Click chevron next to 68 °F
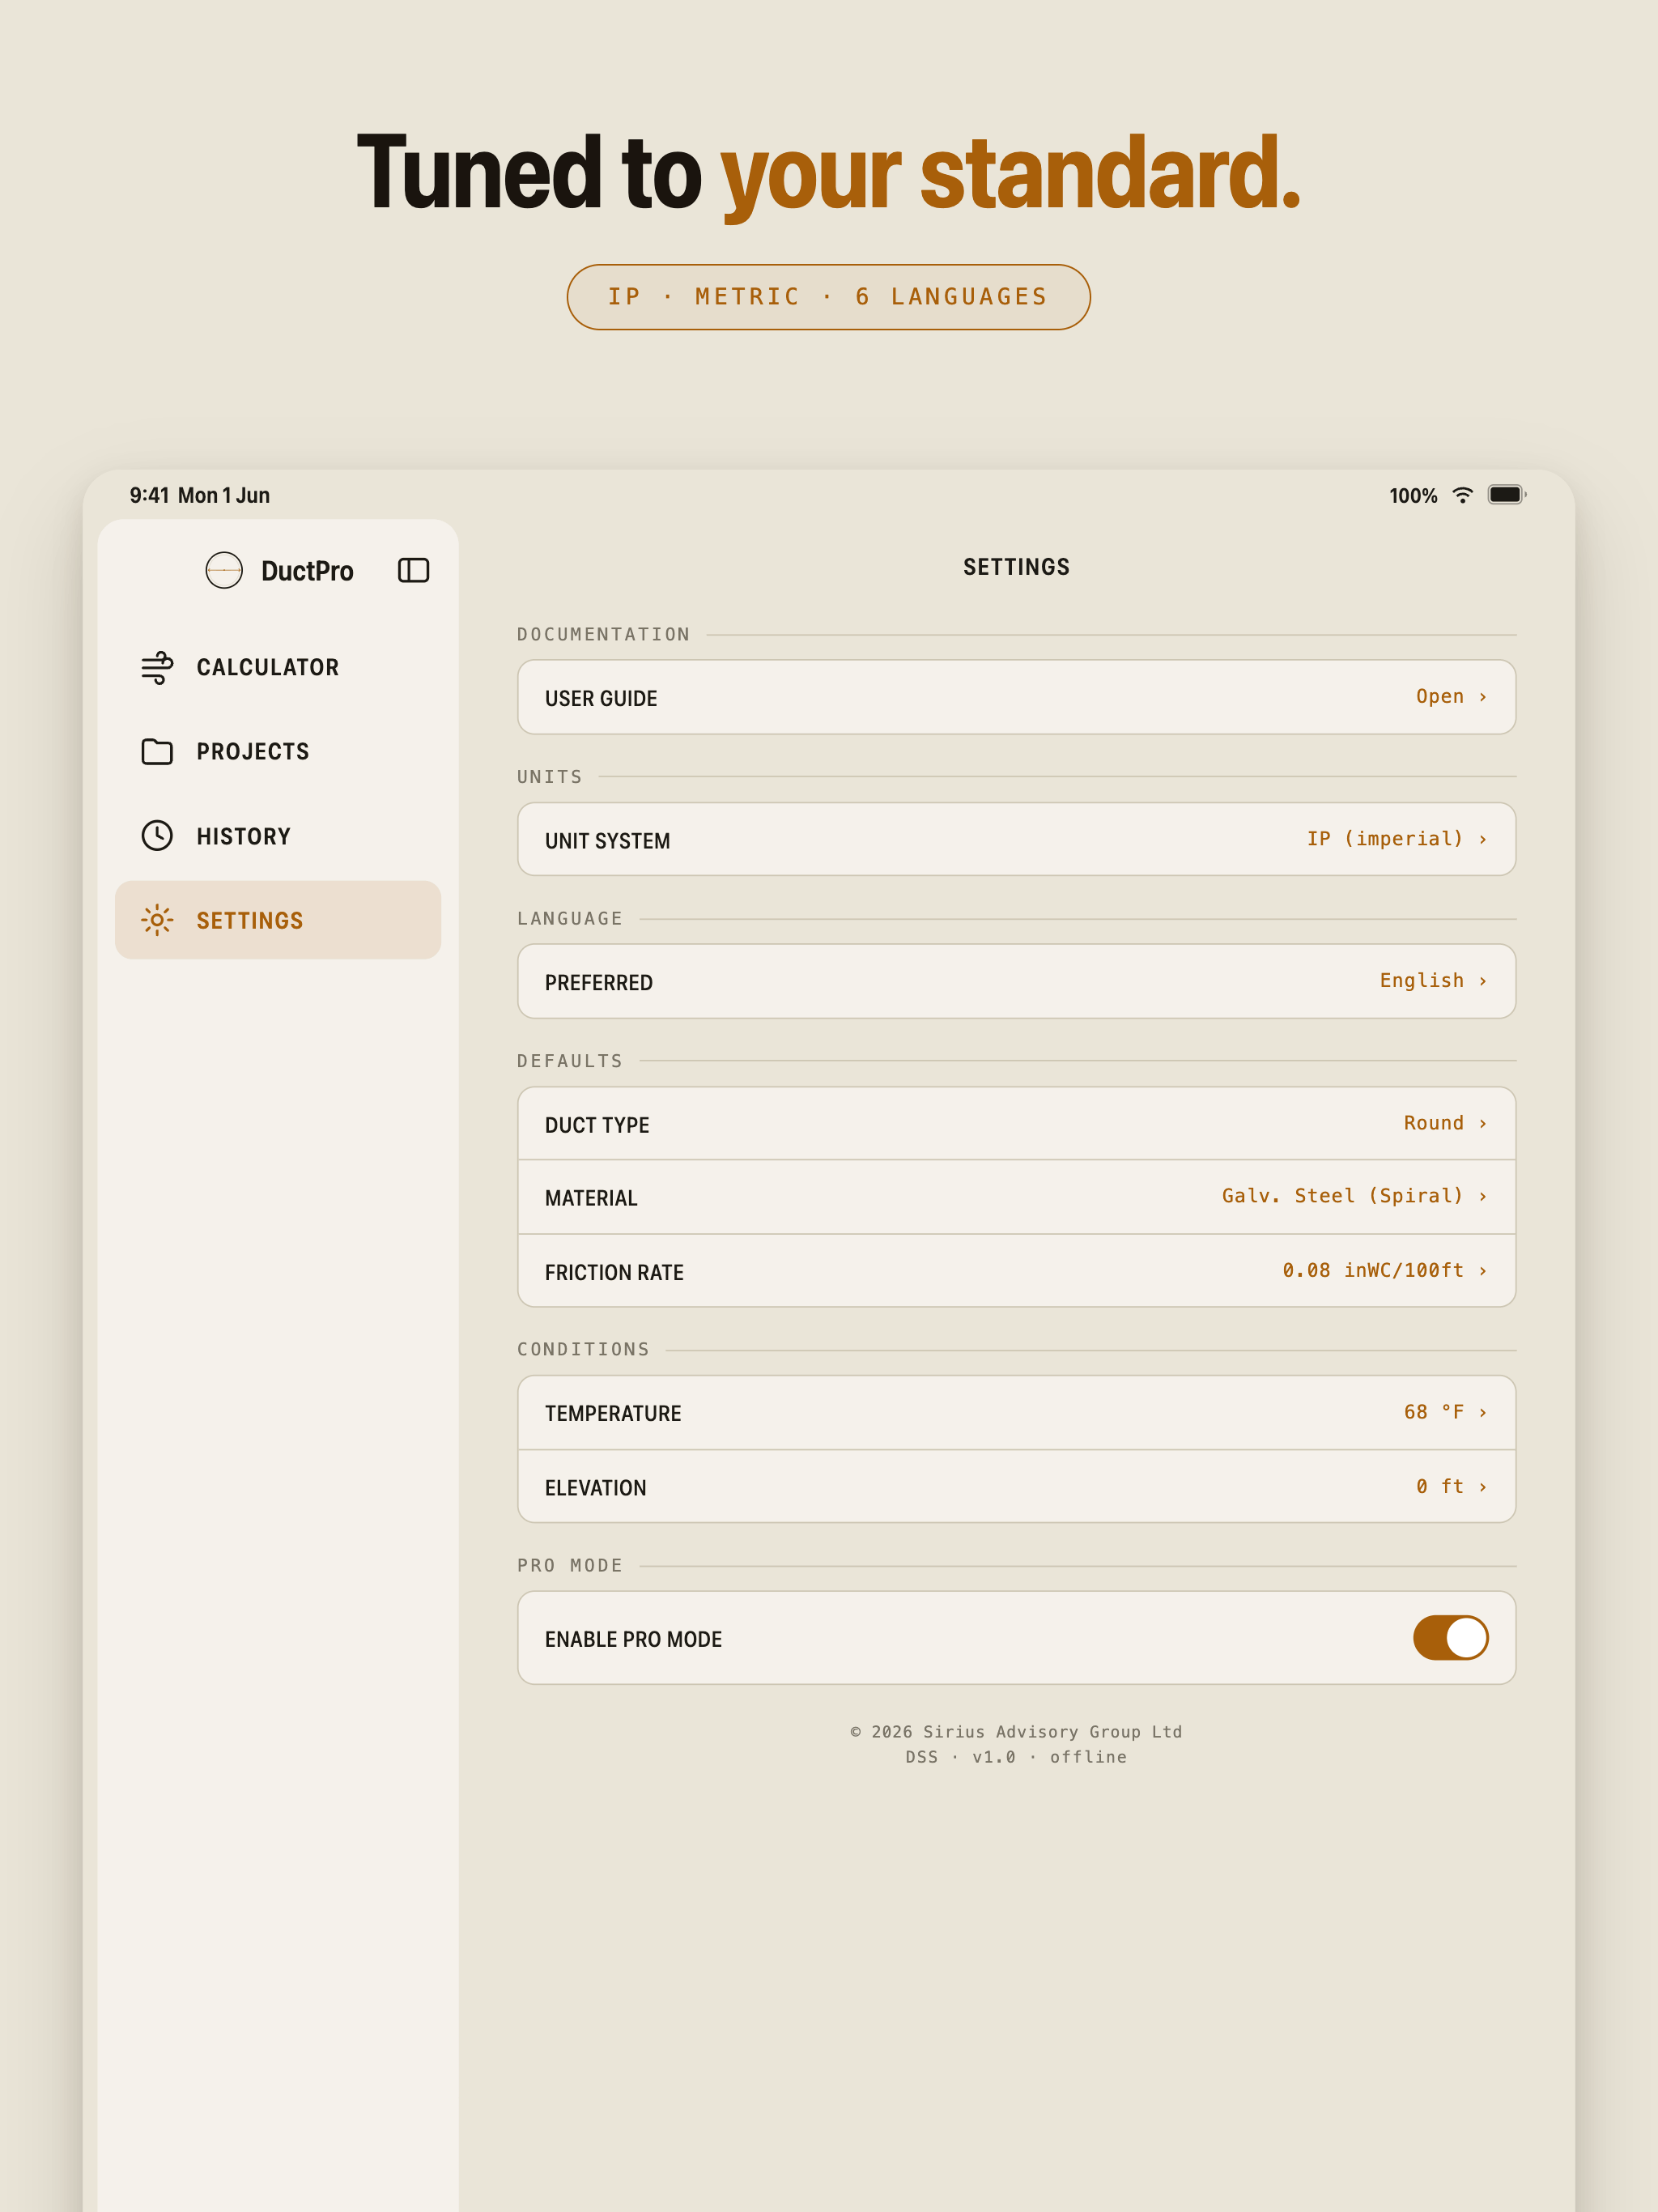The height and width of the screenshot is (2212, 1658). 1483,1413
